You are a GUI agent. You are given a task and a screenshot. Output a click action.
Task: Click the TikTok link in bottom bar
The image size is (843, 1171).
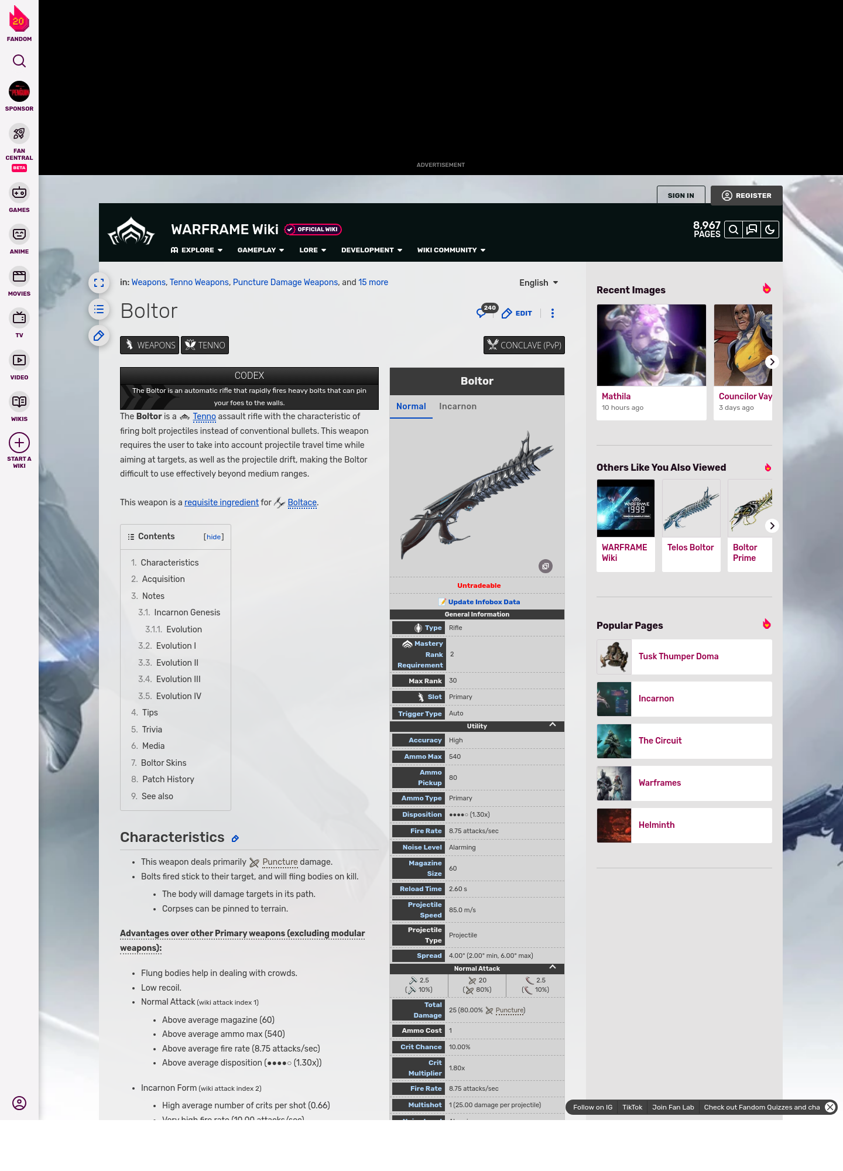coord(632,1107)
